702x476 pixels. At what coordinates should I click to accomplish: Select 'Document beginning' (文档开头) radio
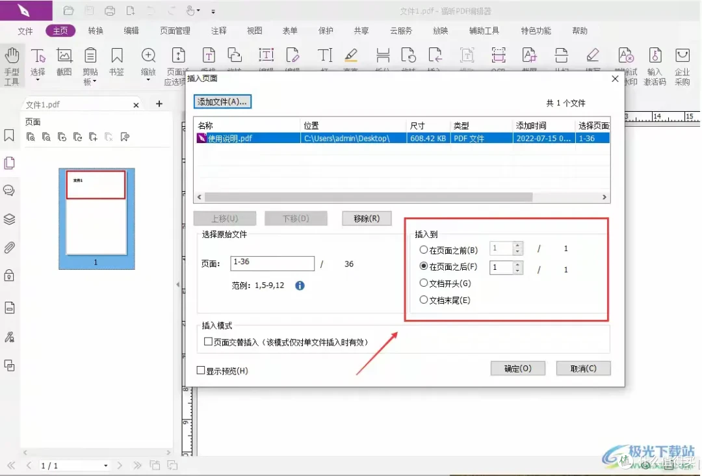[423, 283]
